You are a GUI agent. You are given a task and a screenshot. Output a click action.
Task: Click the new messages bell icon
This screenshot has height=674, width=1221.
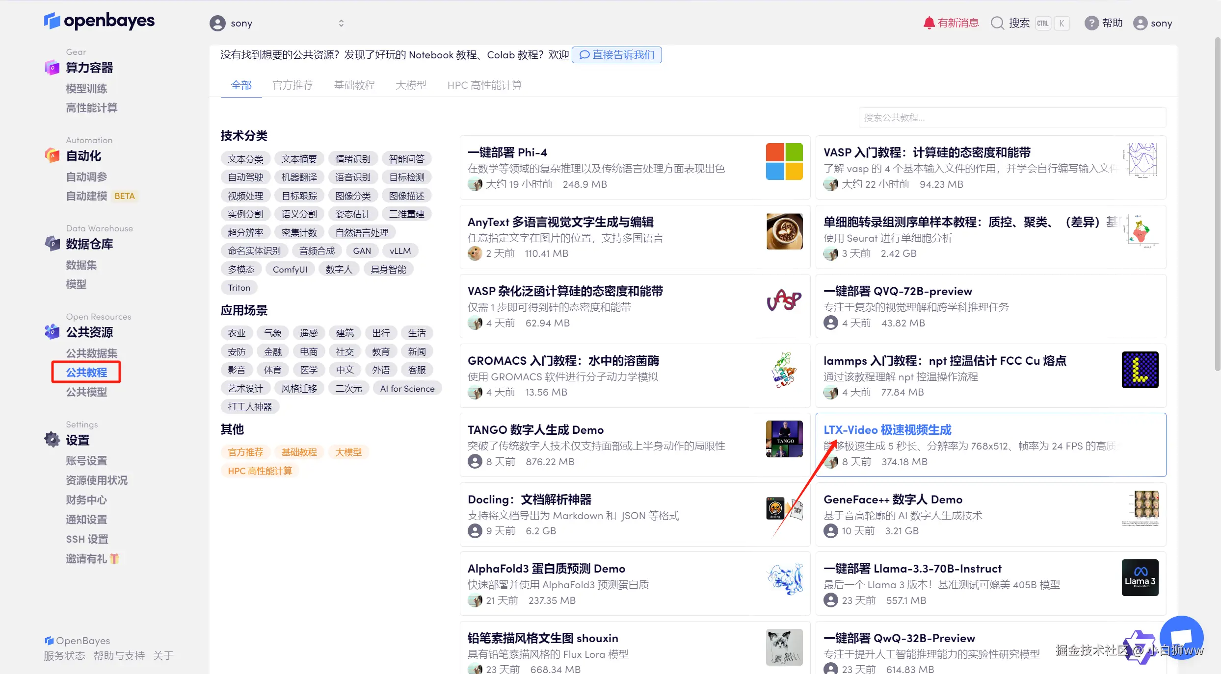click(x=929, y=23)
